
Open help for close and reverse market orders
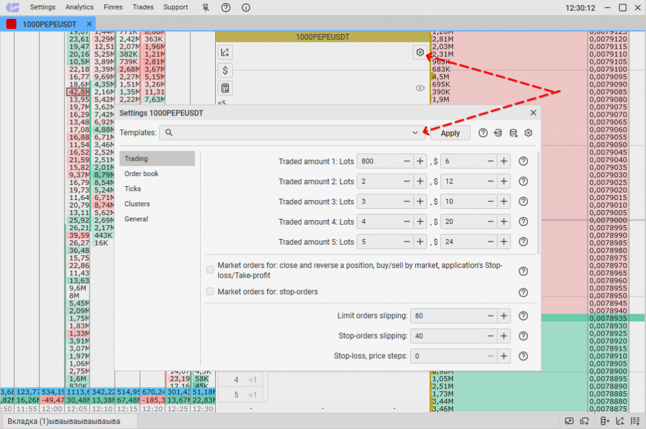pyautogui.click(x=523, y=271)
